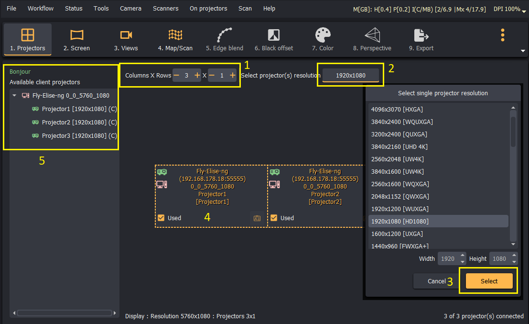Screen dimensions: 529x324
Task: Select Projector1 [1920x1080] in the client tree
Action: [75, 109]
